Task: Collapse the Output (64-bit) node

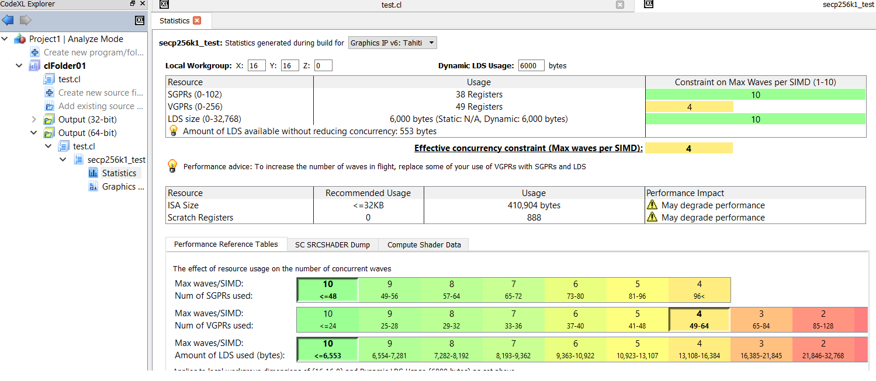Action: (x=34, y=133)
